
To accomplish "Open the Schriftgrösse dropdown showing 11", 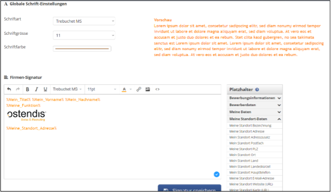I will 84,35.
